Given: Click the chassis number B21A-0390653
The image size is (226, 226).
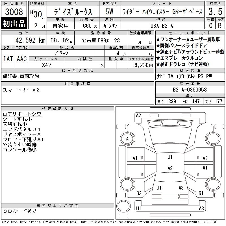Looking at the screenshot, I should [190, 90].
